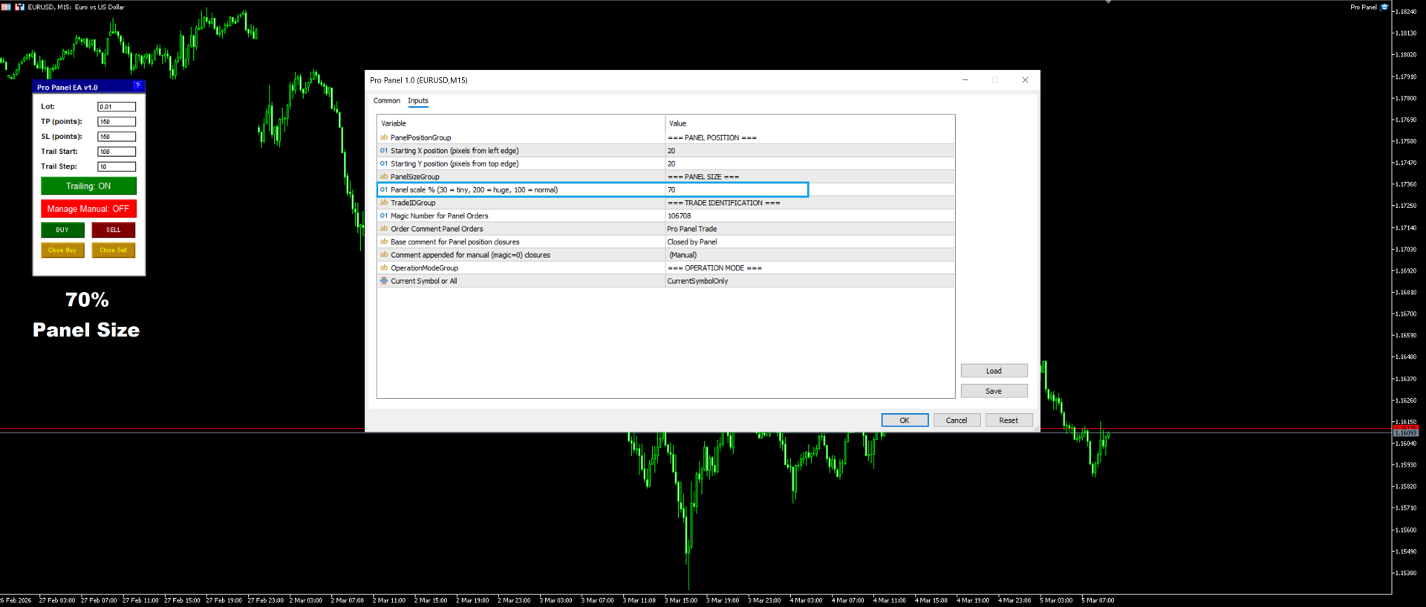Viewport: 1426px width, 607px height.
Task: Click the Pro Panel hat icon top-right
Action: [1384, 7]
